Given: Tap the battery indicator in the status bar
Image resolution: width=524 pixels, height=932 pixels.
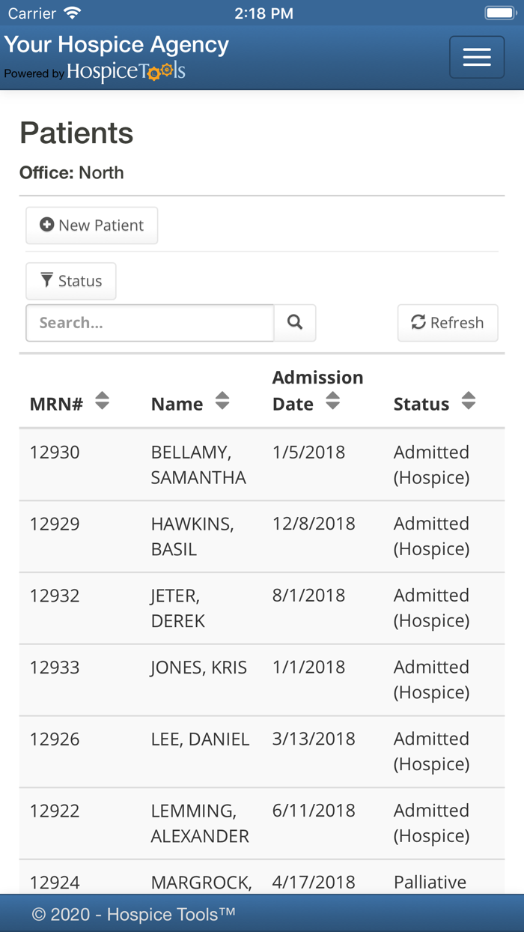Looking at the screenshot, I should (x=500, y=12).
